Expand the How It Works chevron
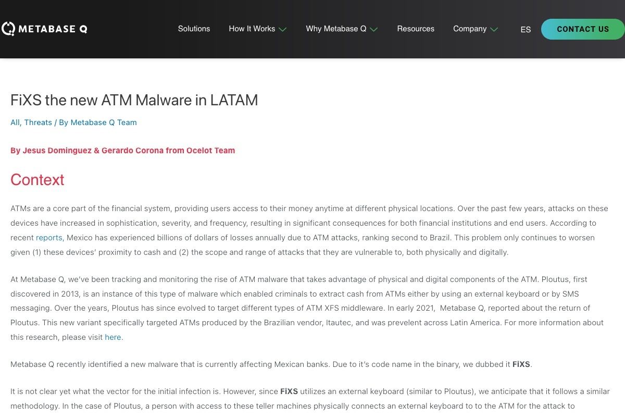Image resolution: width=625 pixels, height=417 pixels. point(283,29)
